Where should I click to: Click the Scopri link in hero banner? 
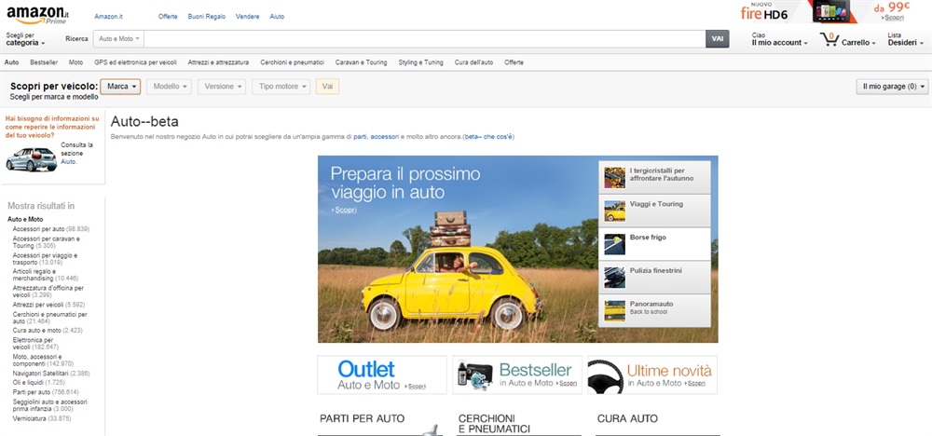(x=344, y=210)
